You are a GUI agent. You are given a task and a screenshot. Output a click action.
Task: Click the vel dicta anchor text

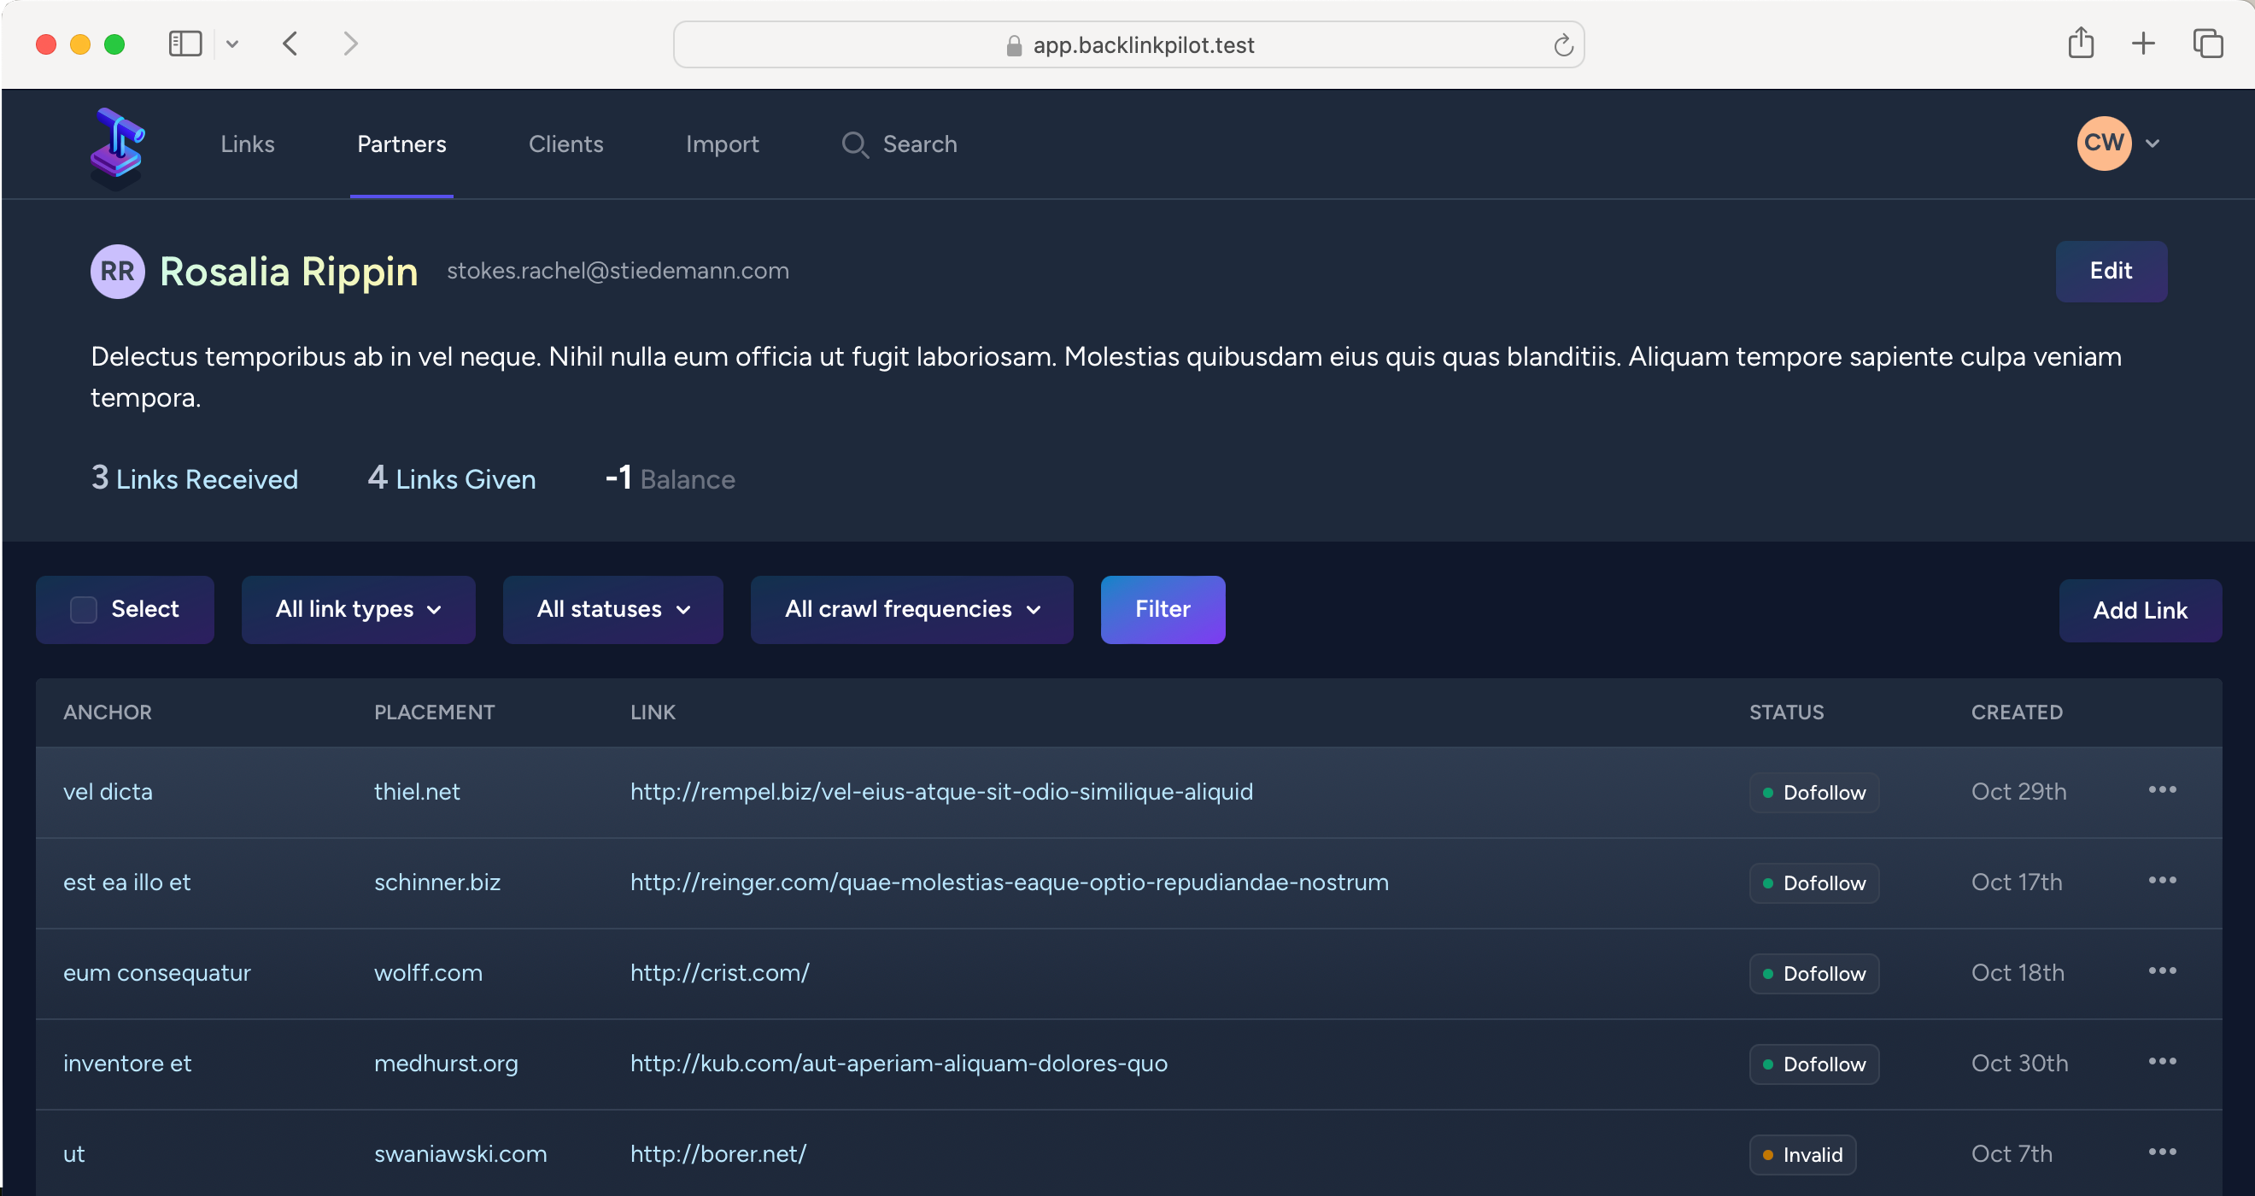pos(108,792)
